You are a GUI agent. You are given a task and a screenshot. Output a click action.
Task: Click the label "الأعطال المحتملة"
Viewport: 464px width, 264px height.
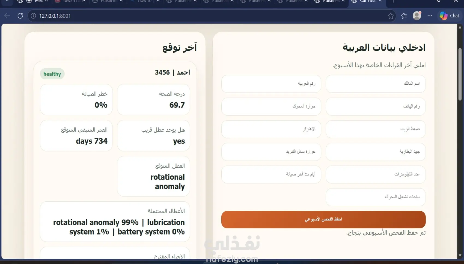[166, 211]
